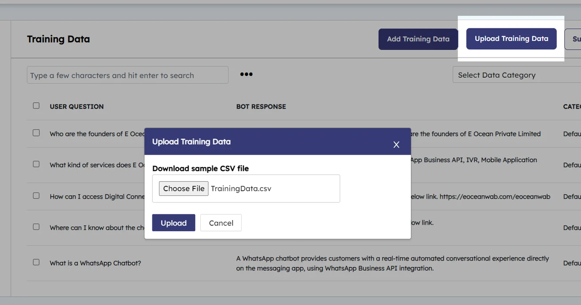Close the Upload Training Data dialog
Image resolution: width=581 pixels, height=305 pixels.
point(396,144)
